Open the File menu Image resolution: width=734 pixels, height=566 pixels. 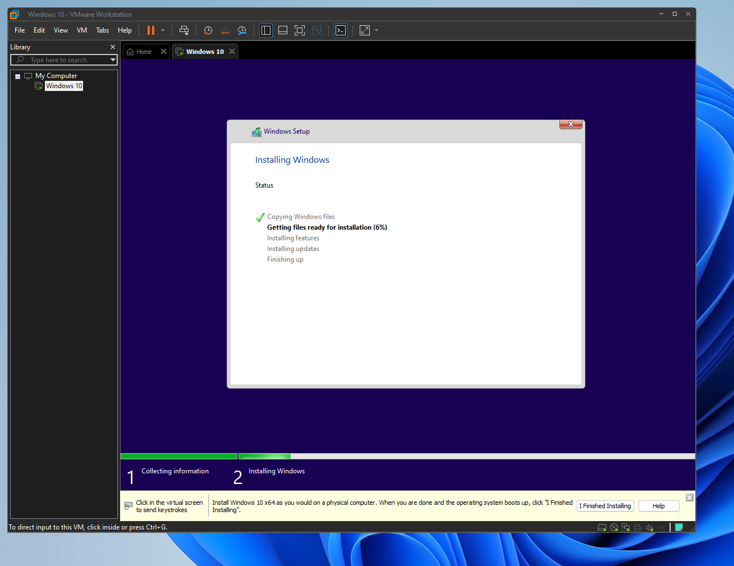20,30
